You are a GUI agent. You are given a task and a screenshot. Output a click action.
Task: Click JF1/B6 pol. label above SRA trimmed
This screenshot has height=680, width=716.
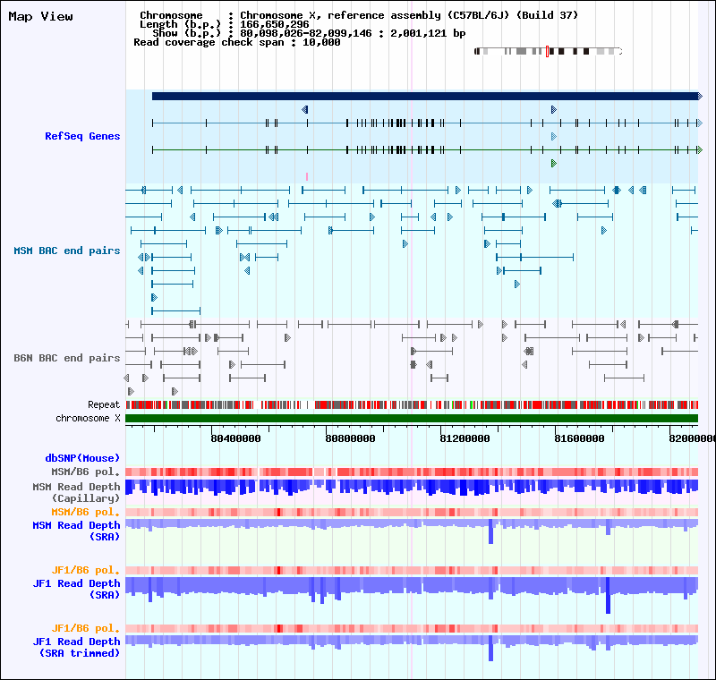[x=85, y=628]
